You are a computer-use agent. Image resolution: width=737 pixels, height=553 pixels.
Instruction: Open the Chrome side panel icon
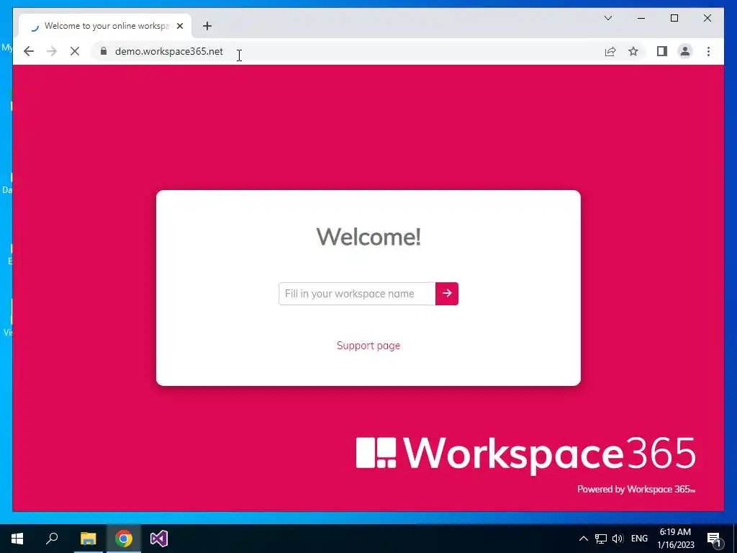coord(662,51)
